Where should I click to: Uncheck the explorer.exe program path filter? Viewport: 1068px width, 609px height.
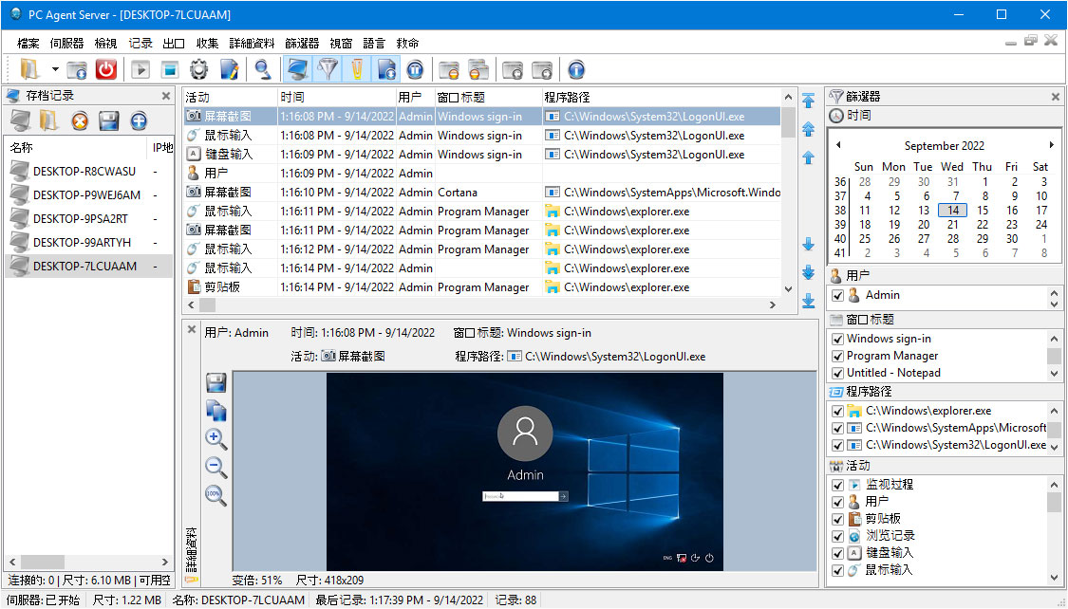click(x=837, y=411)
